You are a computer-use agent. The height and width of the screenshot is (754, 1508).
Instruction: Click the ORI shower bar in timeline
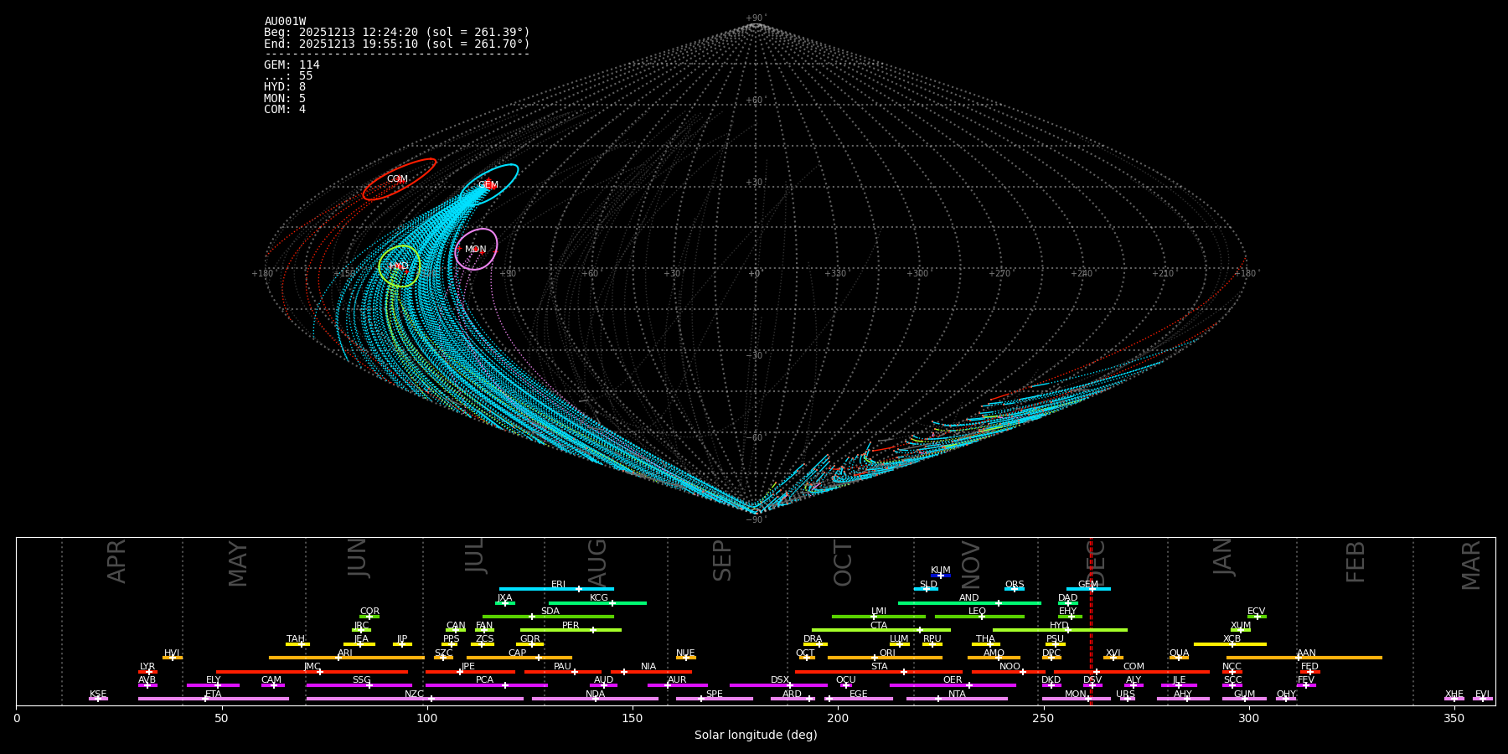pyautogui.click(x=885, y=658)
